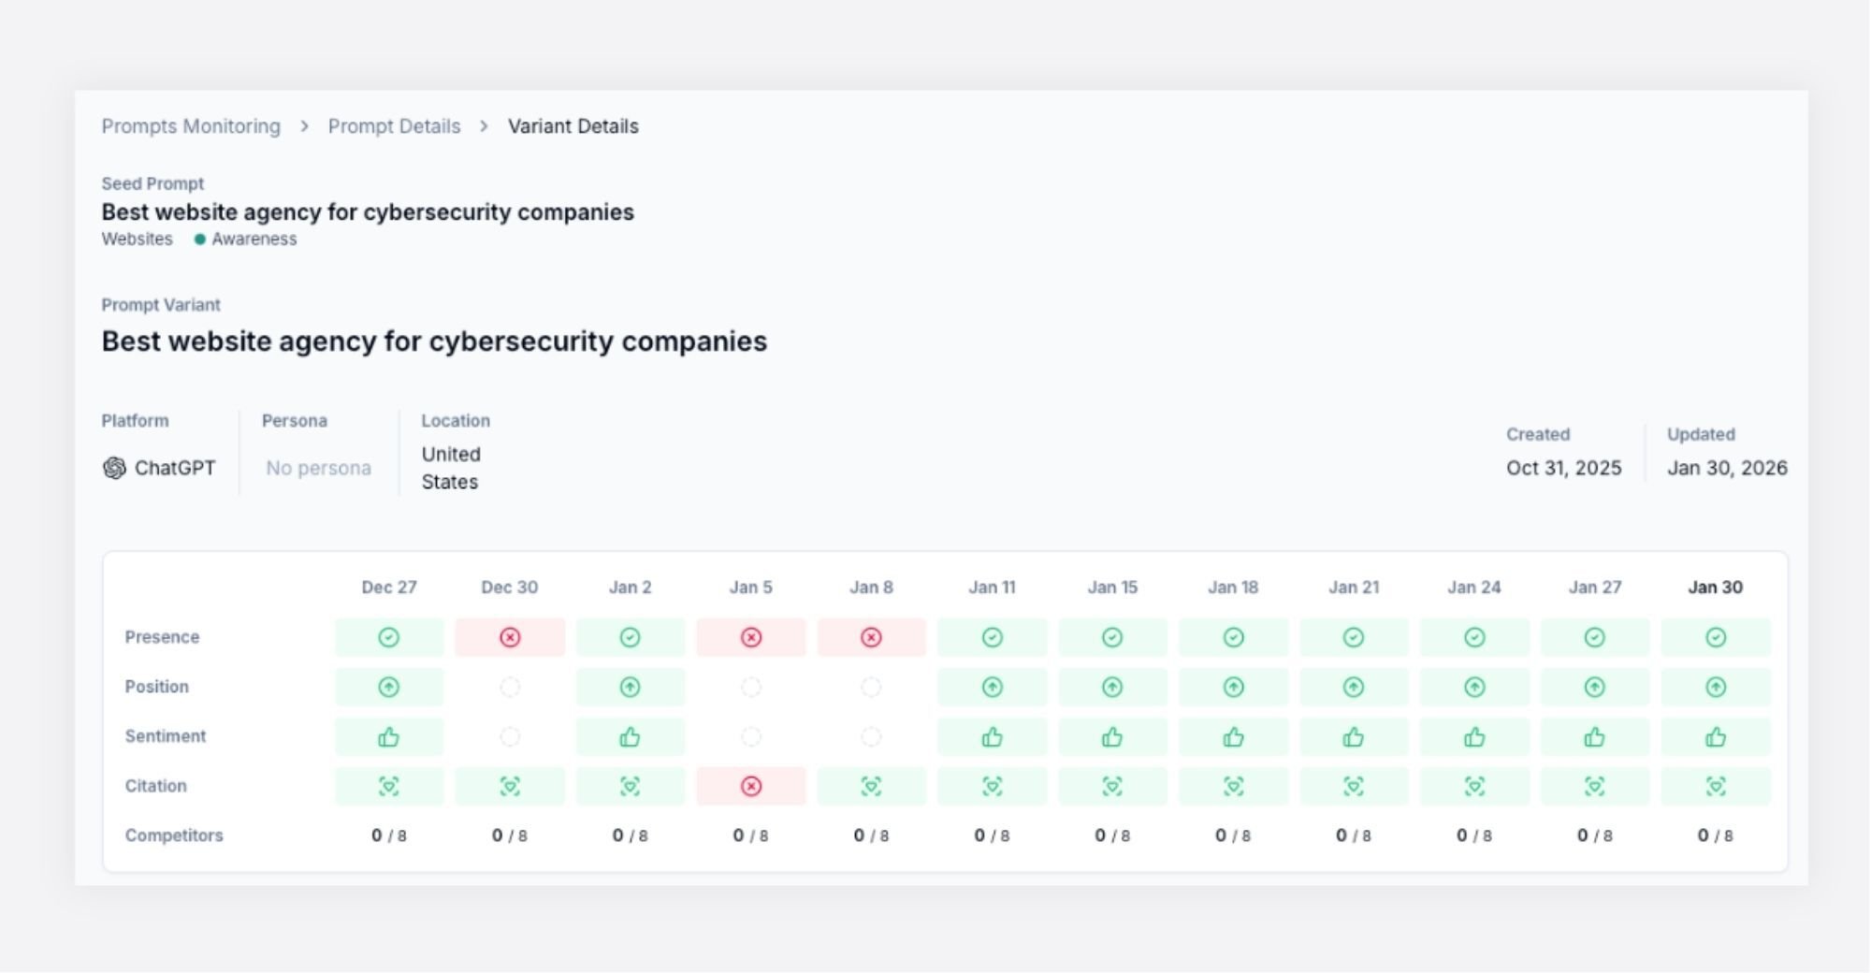Click the Jan 8 citation icon
The height and width of the screenshot is (973, 1871).
tap(871, 787)
